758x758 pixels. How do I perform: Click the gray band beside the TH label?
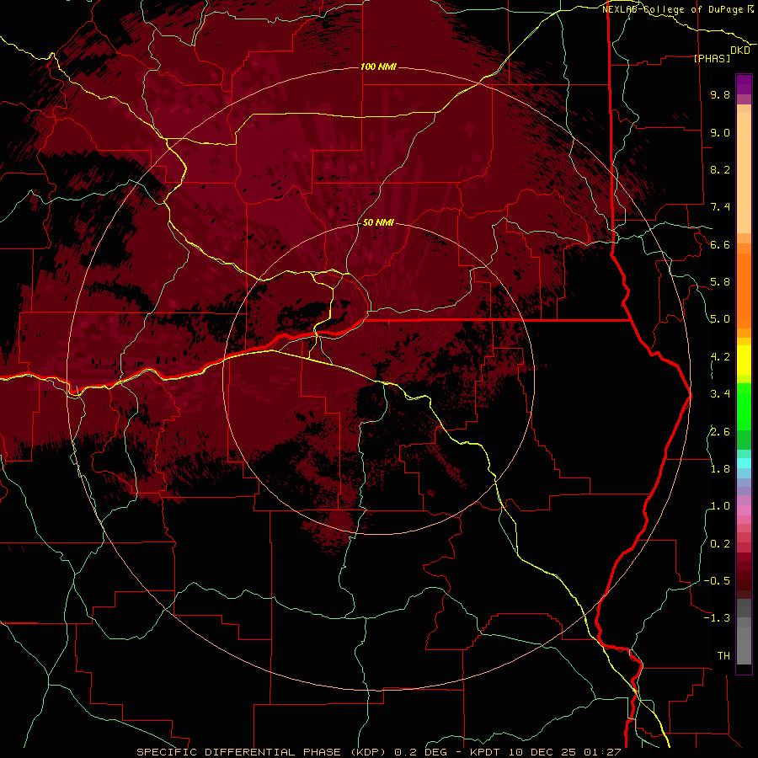coord(744,648)
